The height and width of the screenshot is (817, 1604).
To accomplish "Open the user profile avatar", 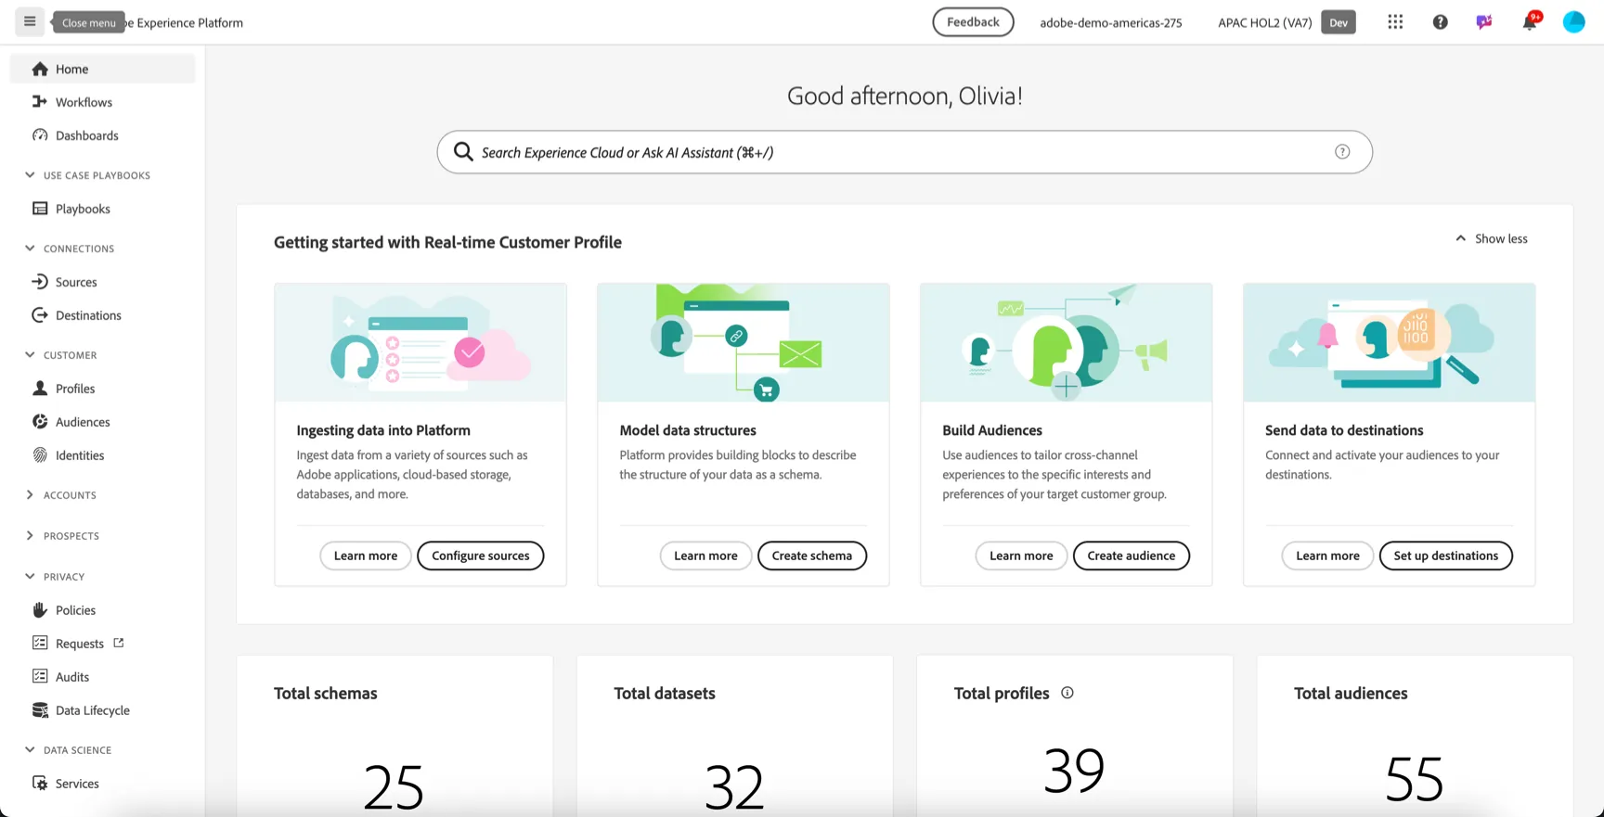I will coord(1573,22).
